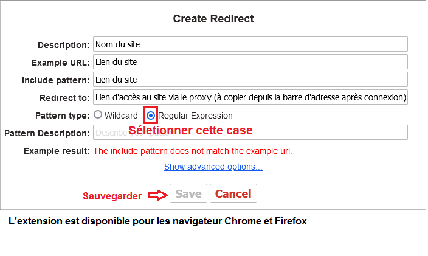Click the 'Redirect to:' label
428x256 pixels.
tap(64, 98)
